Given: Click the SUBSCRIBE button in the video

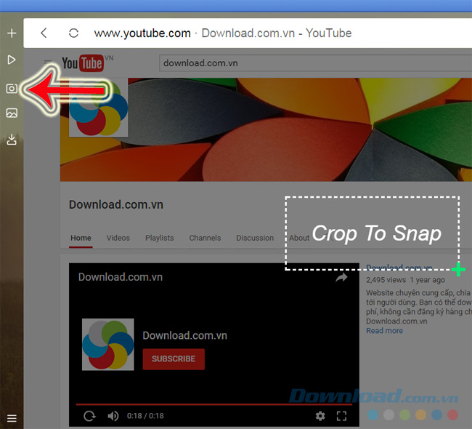Looking at the screenshot, I should click(174, 359).
